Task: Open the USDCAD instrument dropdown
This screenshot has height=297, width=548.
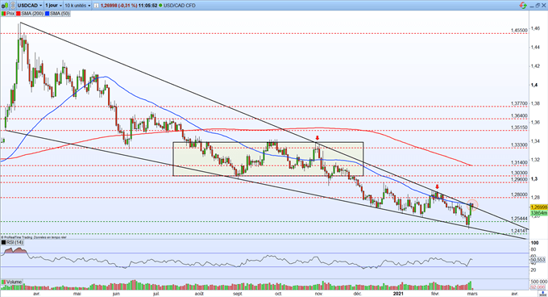Action: [30, 6]
